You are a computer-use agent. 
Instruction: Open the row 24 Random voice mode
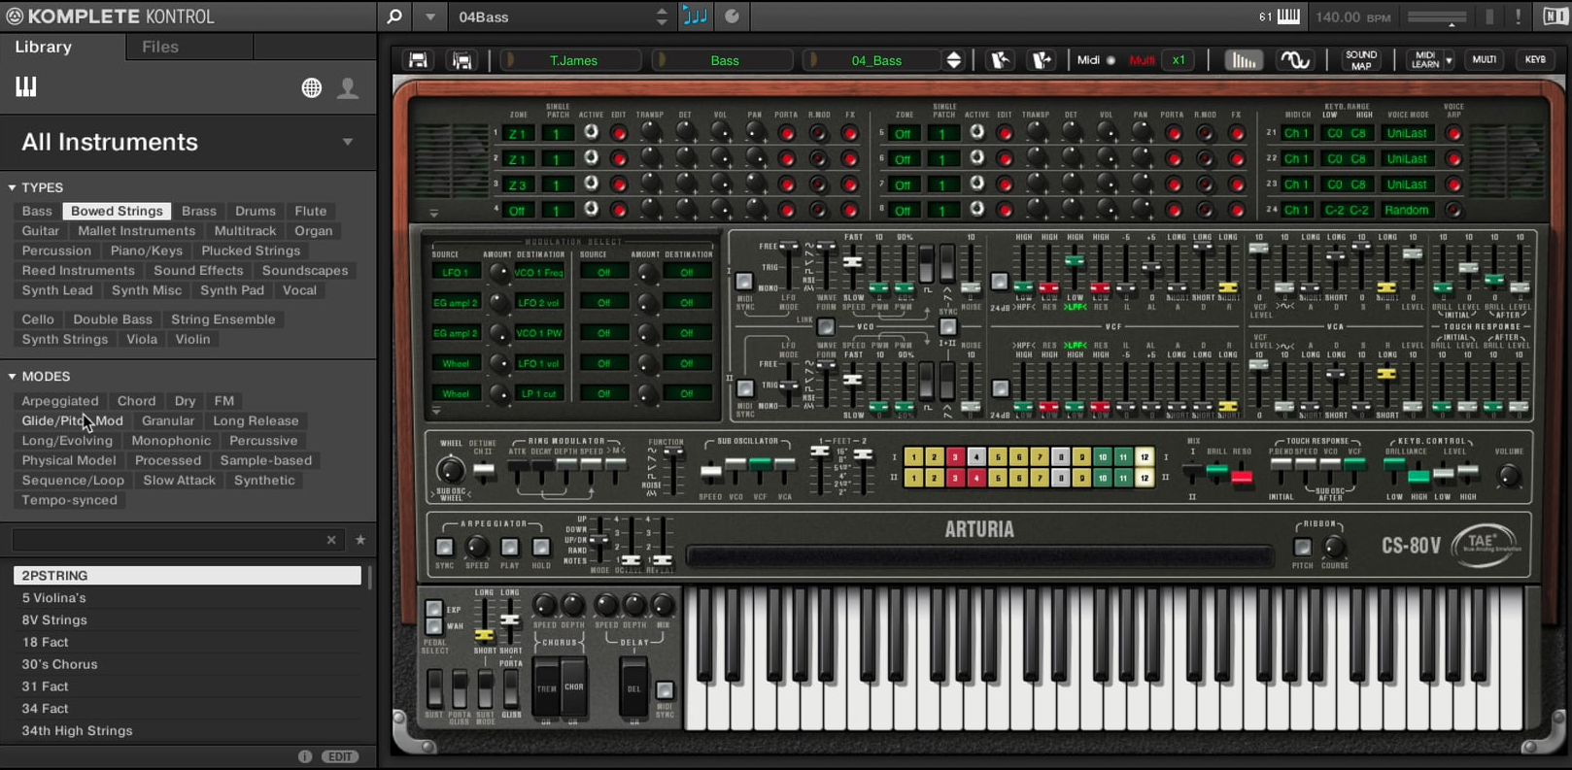pyautogui.click(x=1407, y=210)
